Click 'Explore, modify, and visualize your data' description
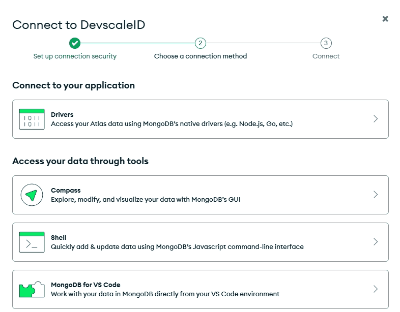Screen dimensions: 400x312 pyautogui.click(x=146, y=199)
